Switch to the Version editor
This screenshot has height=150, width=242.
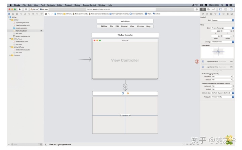click(x=214, y=9)
